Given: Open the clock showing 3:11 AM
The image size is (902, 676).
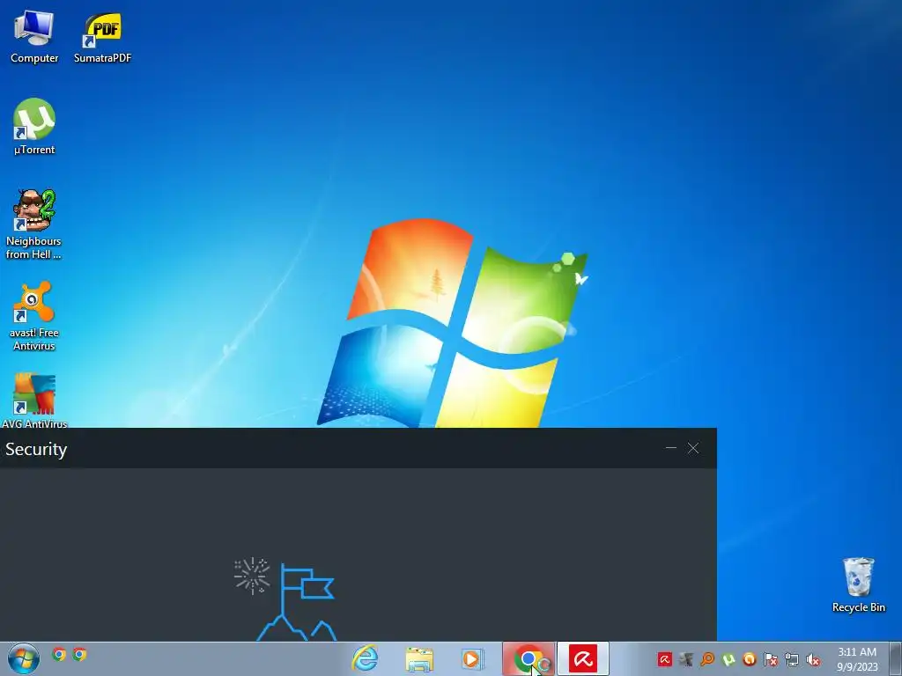Looking at the screenshot, I should pyautogui.click(x=857, y=659).
